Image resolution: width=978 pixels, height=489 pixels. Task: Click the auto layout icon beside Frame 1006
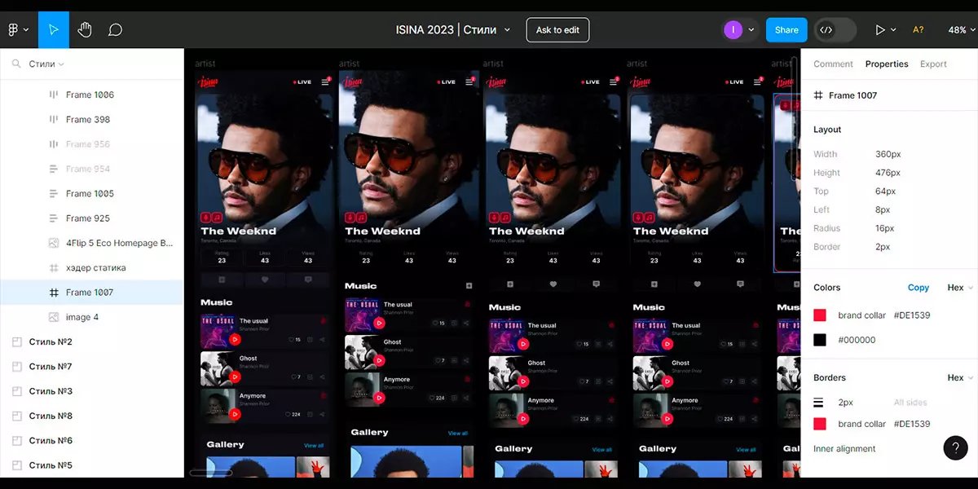coord(54,95)
